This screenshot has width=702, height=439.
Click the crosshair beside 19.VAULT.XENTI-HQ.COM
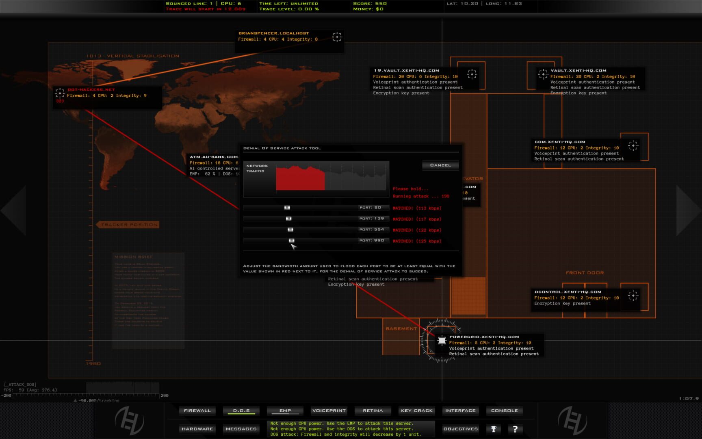click(x=472, y=75)
